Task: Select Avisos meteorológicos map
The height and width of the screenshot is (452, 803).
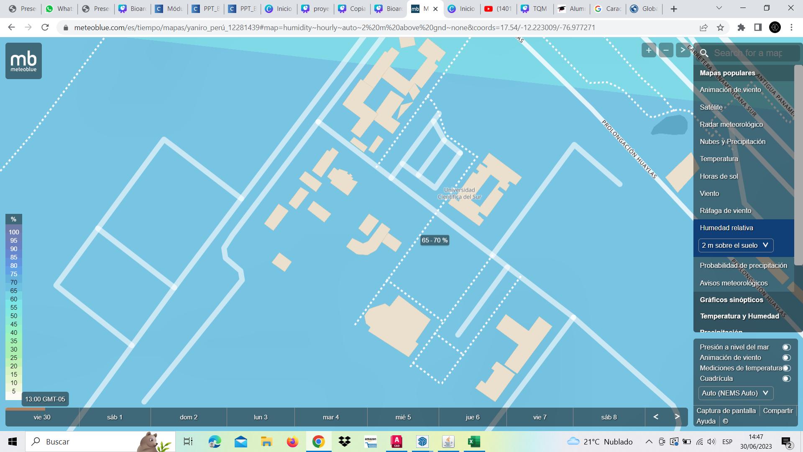Action: click(734, 283)
